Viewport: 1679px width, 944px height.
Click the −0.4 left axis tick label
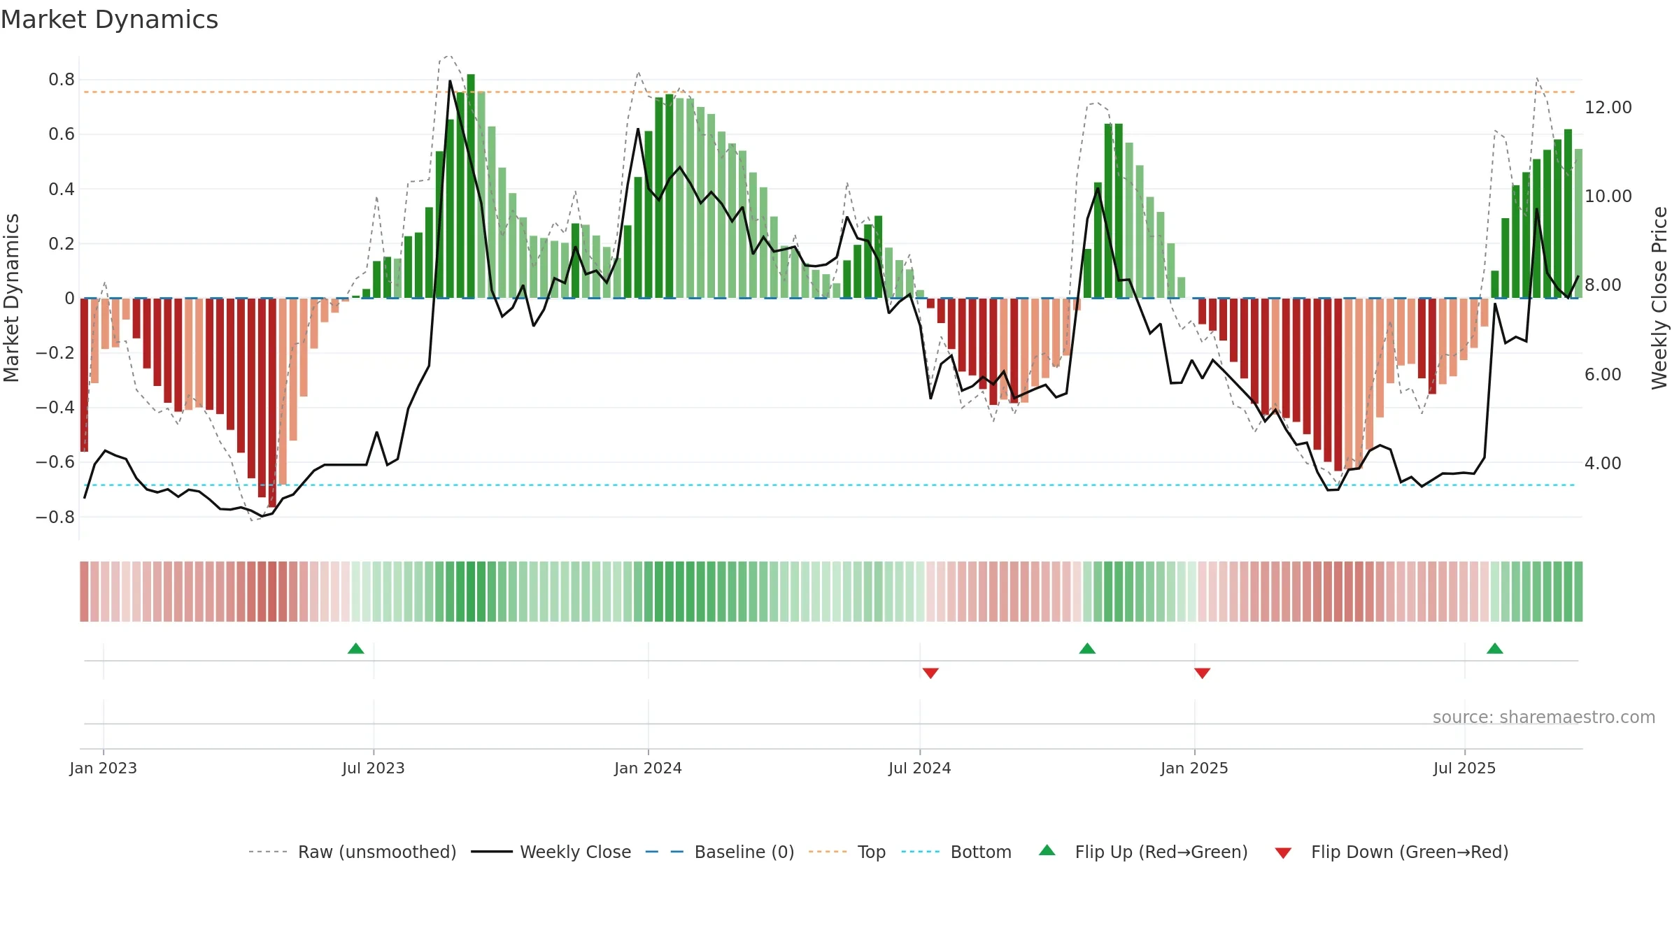55,408
